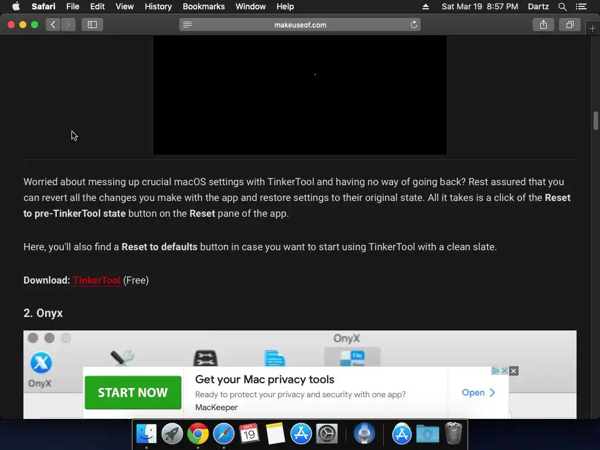Open the Share sheet icon
Viewport: 600px width, 450px height.
coord(543,25)
